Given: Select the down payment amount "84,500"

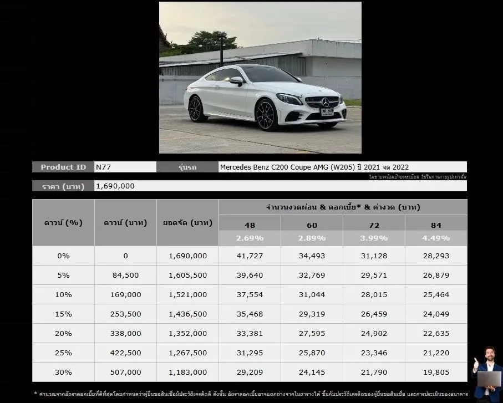Looking at the screenshot, I should click(125, 275).
